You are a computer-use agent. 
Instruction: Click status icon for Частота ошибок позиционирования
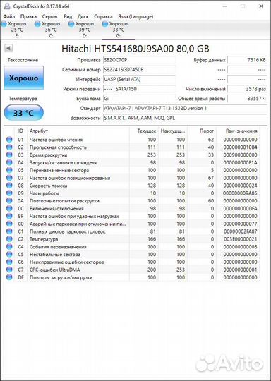click(9, 178)
